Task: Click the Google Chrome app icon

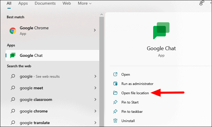Action: point(13,31)
